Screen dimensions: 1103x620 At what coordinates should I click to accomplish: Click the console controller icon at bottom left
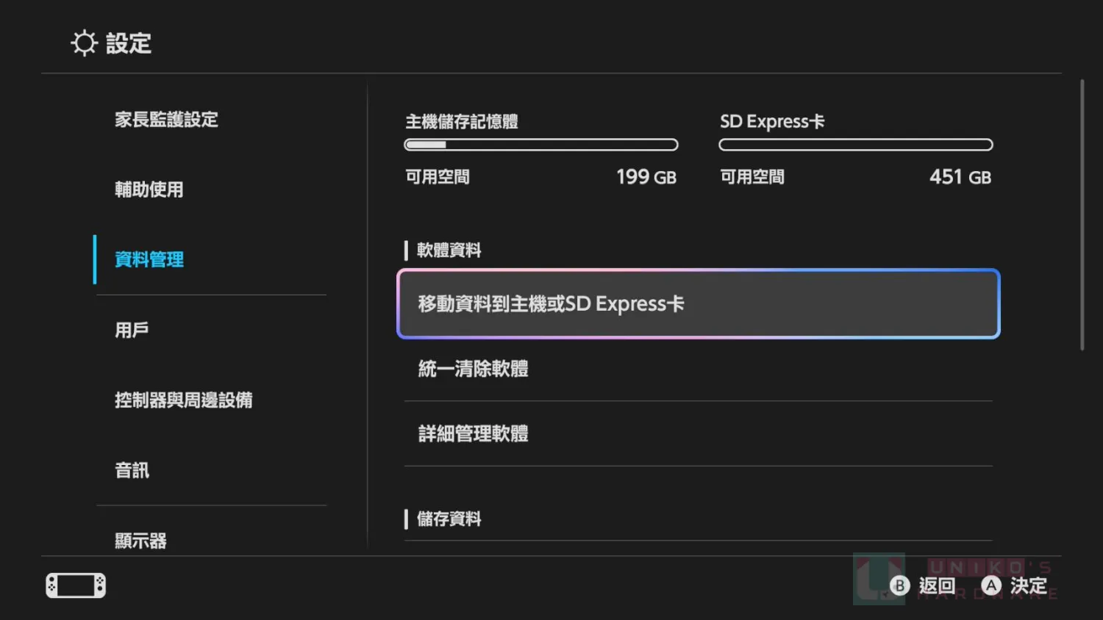tap(76, 585)
